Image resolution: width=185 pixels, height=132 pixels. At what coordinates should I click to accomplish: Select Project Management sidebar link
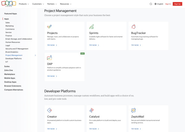(x=14, y=55)
